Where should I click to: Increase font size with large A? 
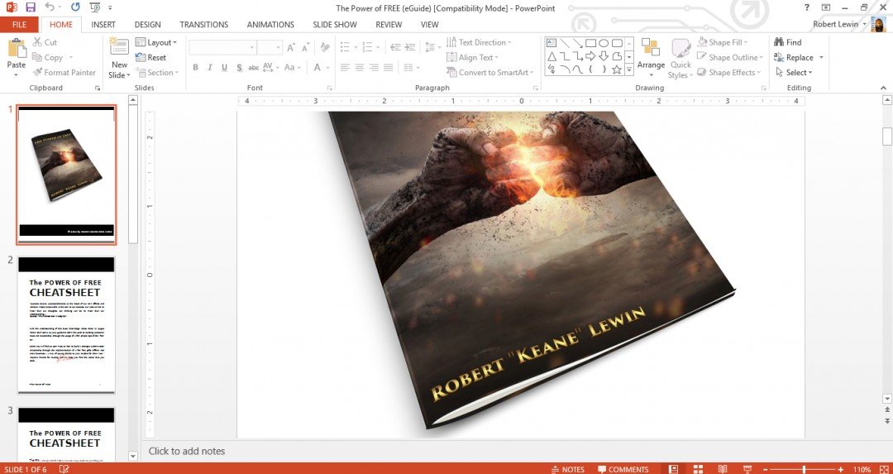point(291,48)
